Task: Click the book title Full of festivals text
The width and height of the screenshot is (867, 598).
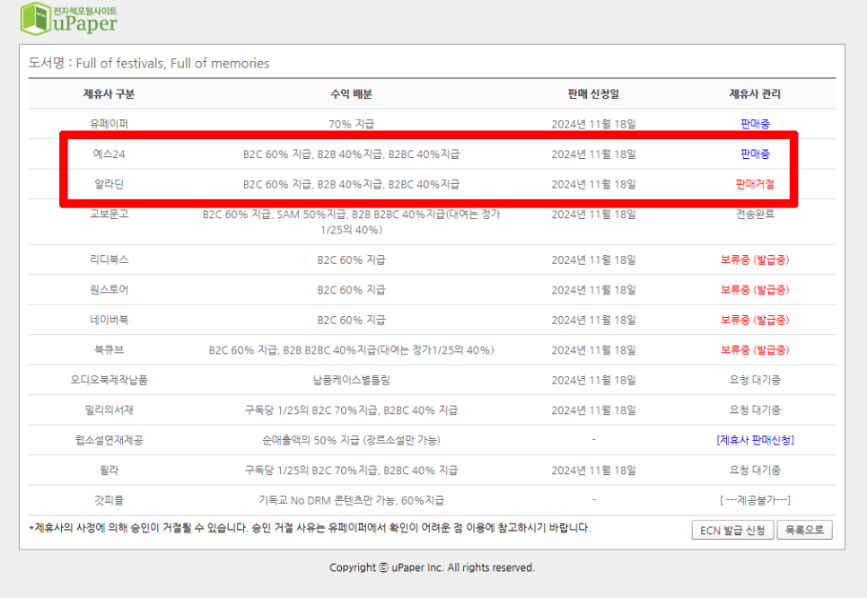Action: tap(172, 63)
